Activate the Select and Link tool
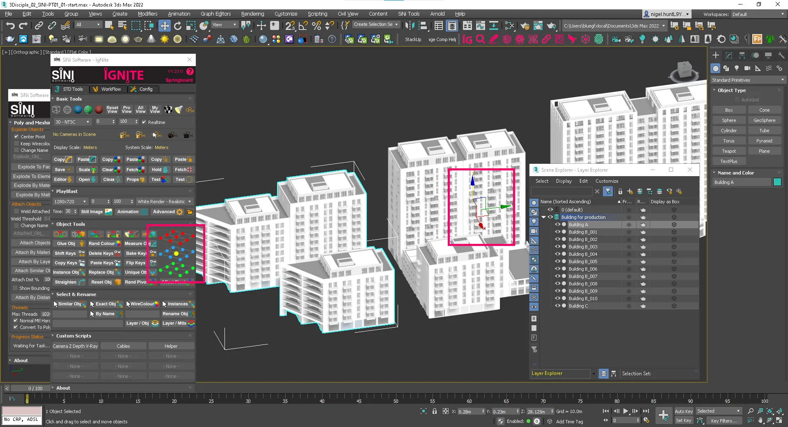This screenshot has width=788, height=427. click(x=39, y=26)
